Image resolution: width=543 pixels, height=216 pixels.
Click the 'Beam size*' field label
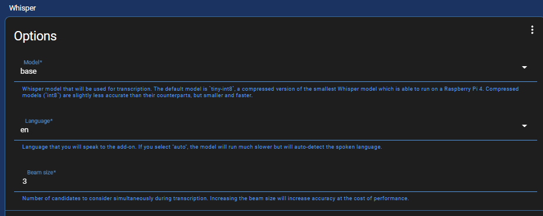click(x=42, y=172)
